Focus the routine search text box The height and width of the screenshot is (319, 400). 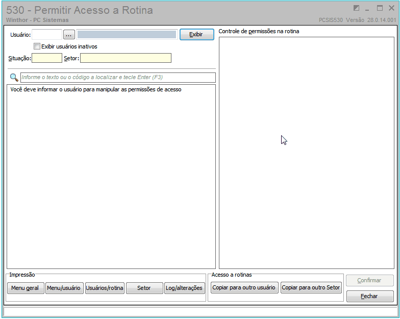[x=118, y=78]
